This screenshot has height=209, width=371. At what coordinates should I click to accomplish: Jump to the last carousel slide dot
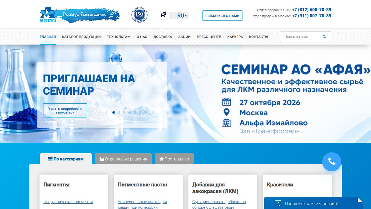pos(145,112)
